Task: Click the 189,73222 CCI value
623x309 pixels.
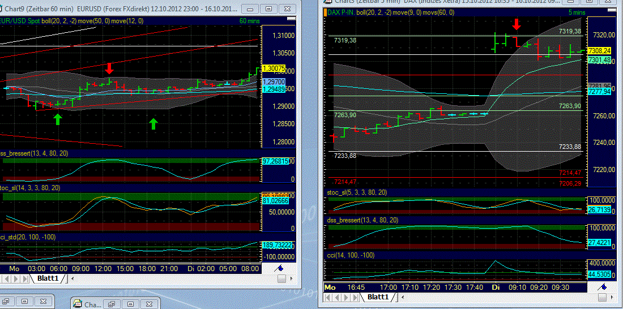Action: (277, 246)
